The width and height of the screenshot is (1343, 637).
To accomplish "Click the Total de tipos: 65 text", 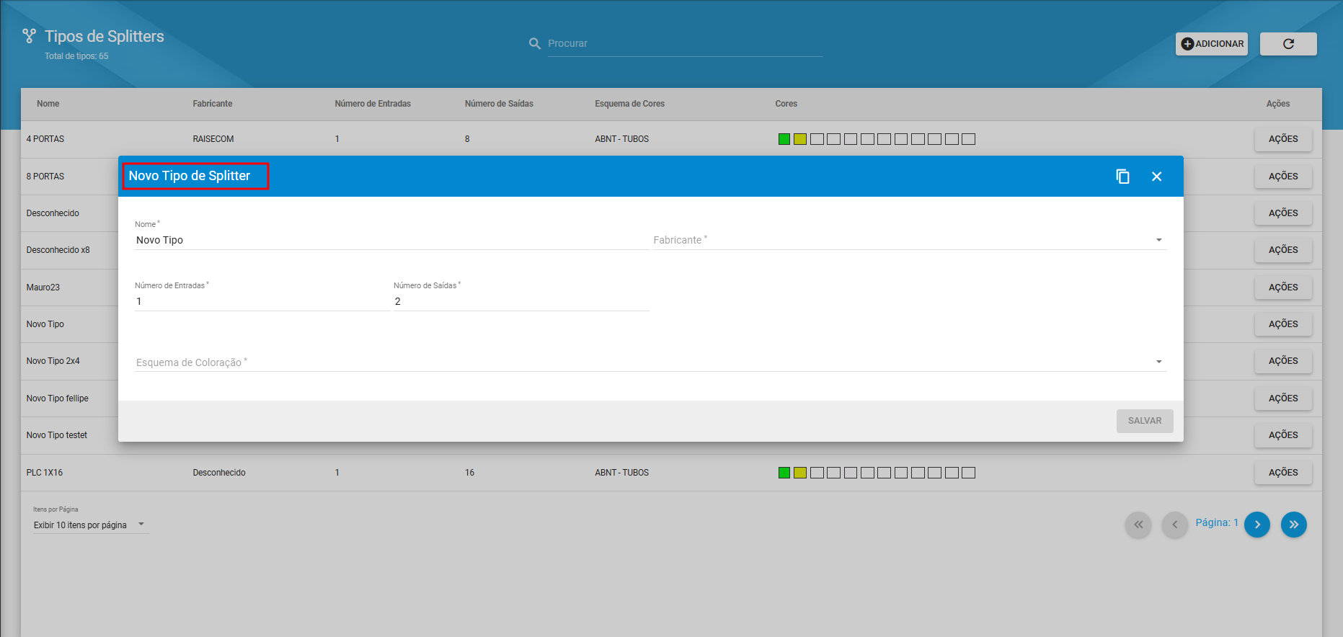I will tap(76, 56).
